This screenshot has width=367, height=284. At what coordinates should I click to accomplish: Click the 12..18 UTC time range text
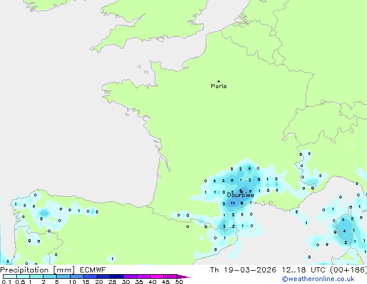click(303, 270)
